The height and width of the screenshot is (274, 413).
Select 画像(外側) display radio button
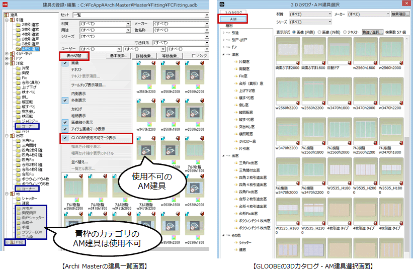(x=319, y=32)
